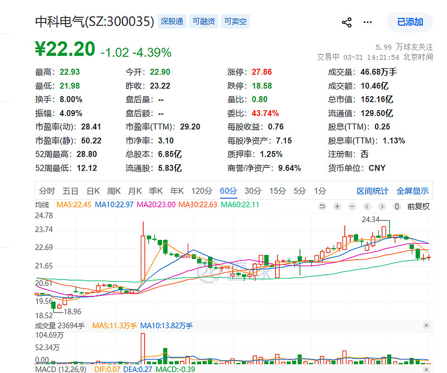This screenshot has height=373, width=447.
Task: Move chart left with the arrow icon
Action: click(367, 206)
